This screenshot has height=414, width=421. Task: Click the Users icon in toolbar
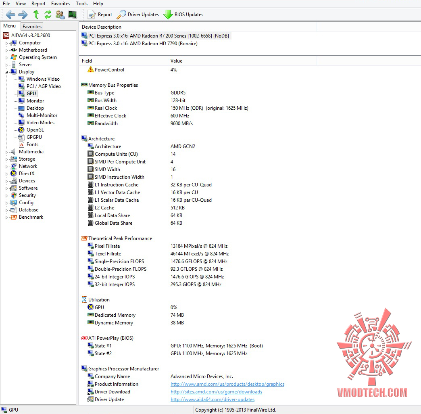click(x=60, y=15)
